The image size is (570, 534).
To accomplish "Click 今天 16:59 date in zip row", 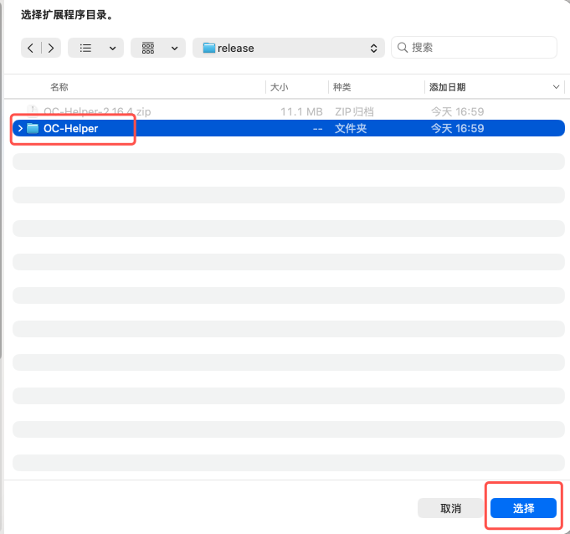I will [x=457, y=111].
